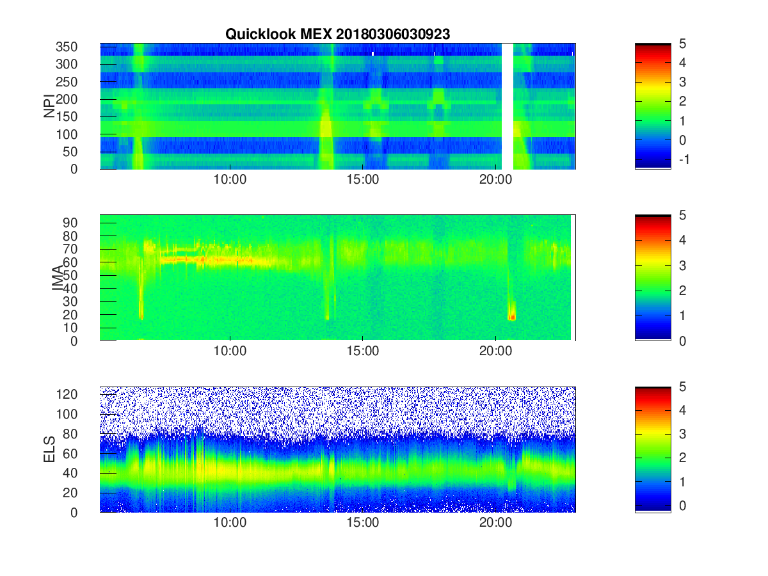This screenshot has height=576, width=768.
Task: Click the 20:00 tick label under NPI panel
Action: [x=495, y=180]
